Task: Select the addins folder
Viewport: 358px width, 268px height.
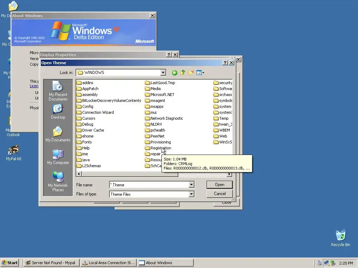Action: tap(85, 83)
